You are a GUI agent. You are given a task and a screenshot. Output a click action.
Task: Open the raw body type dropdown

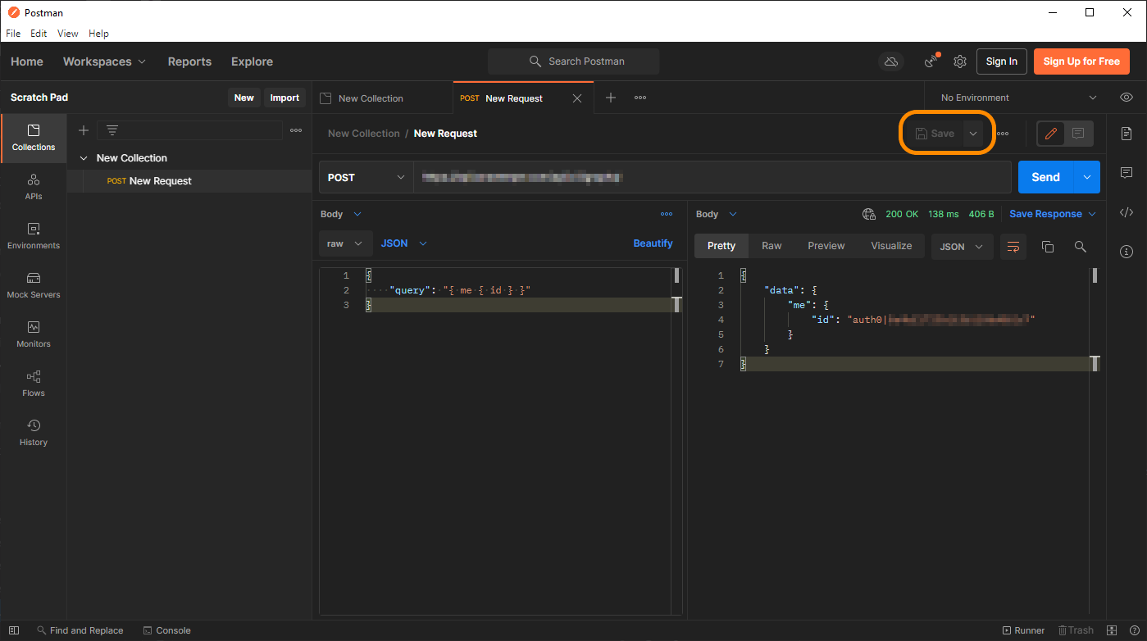coord(345,243)
